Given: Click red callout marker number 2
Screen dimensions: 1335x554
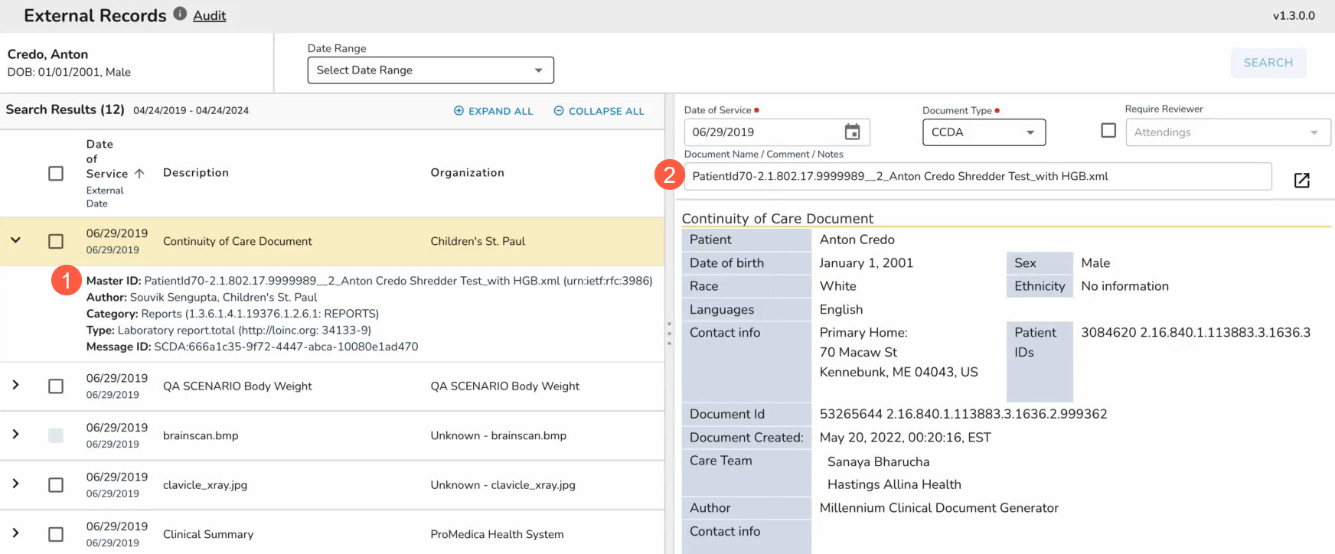Looking at the screenshot, I should coord(669,175).
